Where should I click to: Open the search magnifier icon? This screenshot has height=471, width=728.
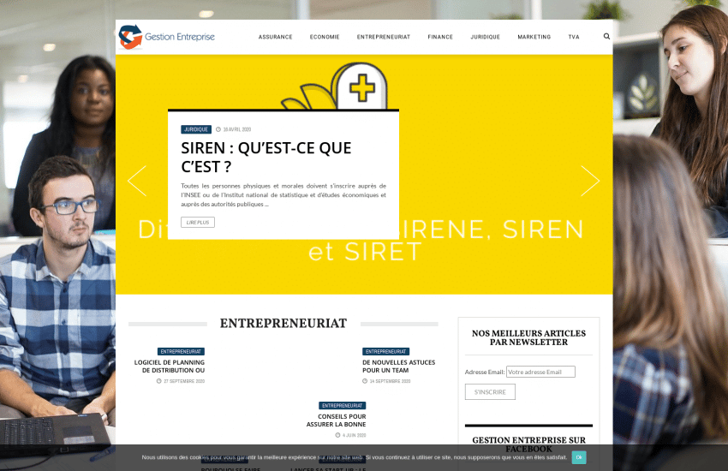[606, 37]
